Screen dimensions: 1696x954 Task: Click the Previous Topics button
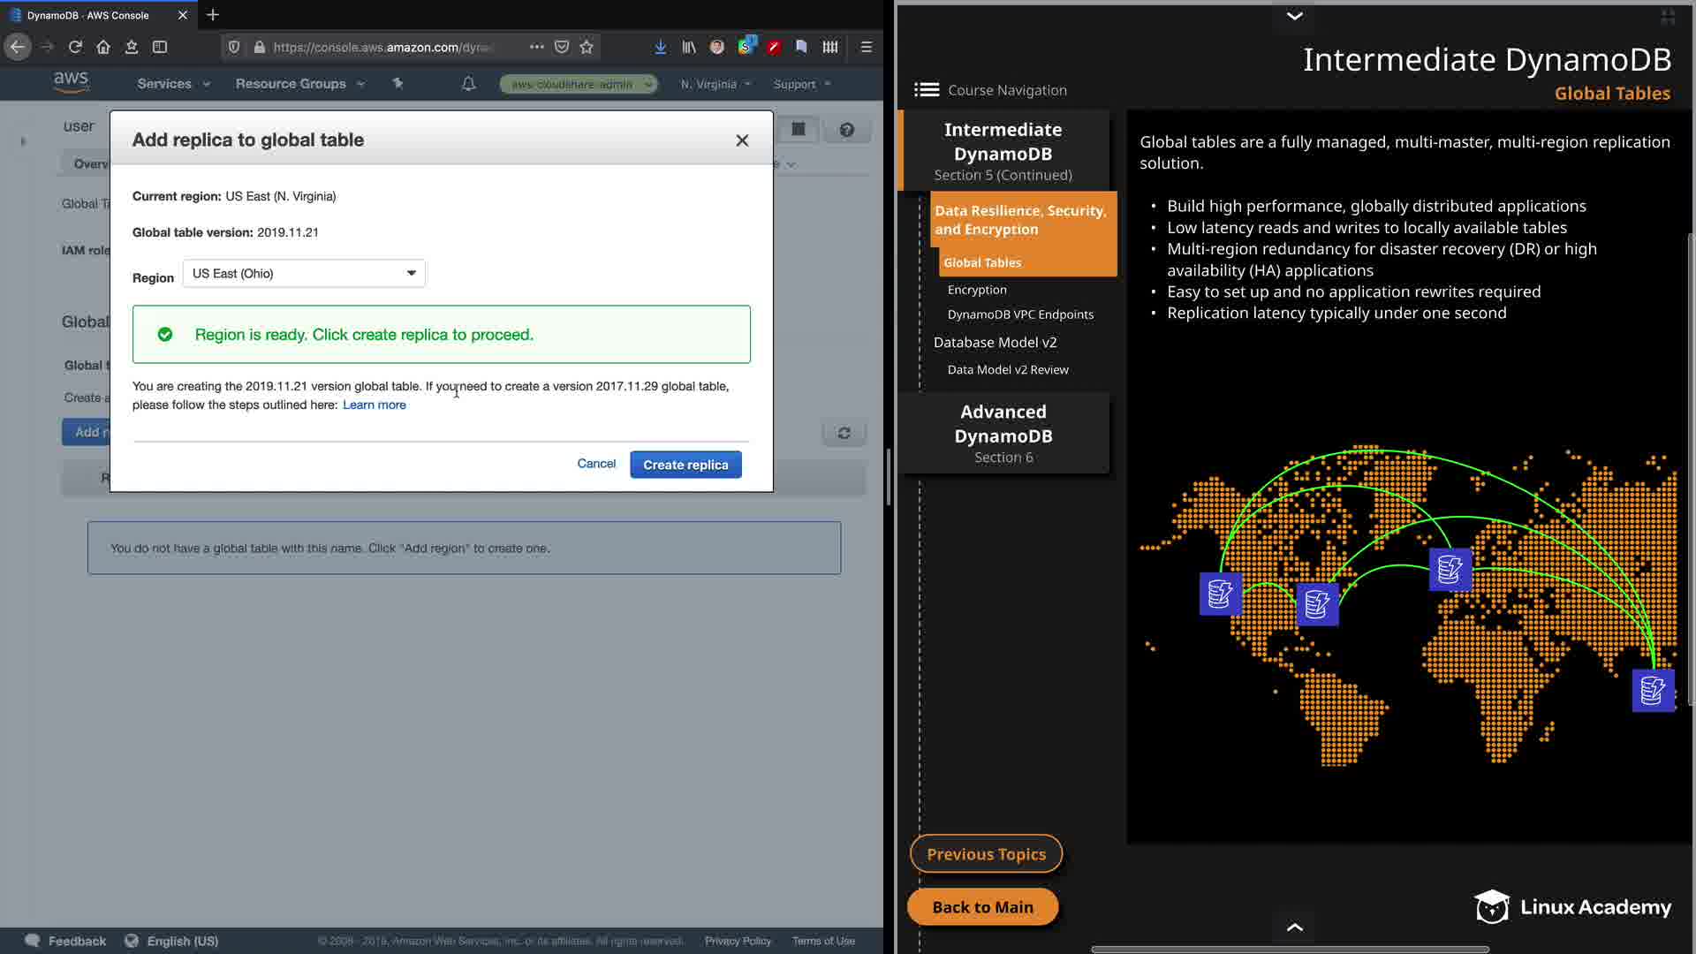point(986,854)
